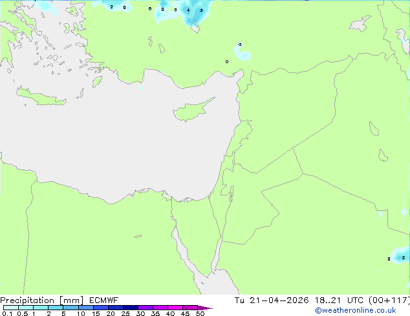Click the 'Precipitation [mm]' title text
Image resolution: width=410 pixels, height=316 pixels.
tap(42, 301)
